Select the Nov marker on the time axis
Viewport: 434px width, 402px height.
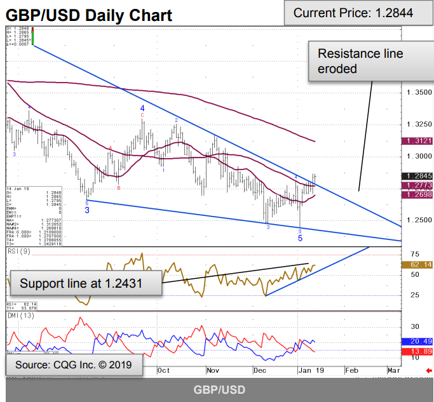point(212,370)
